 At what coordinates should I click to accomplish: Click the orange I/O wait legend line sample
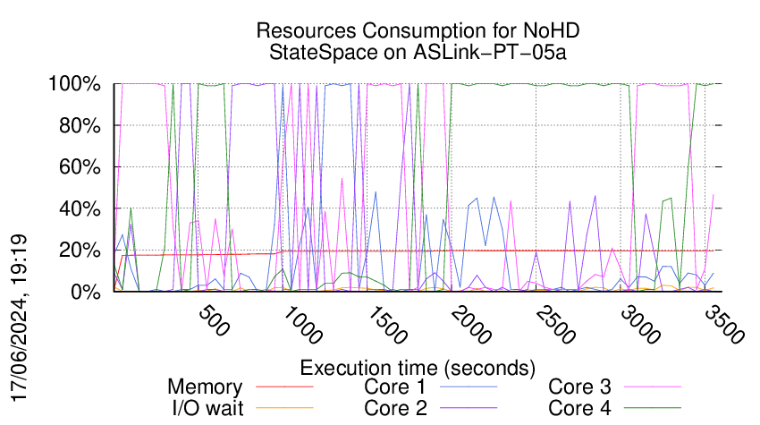[x=284, y=408]
